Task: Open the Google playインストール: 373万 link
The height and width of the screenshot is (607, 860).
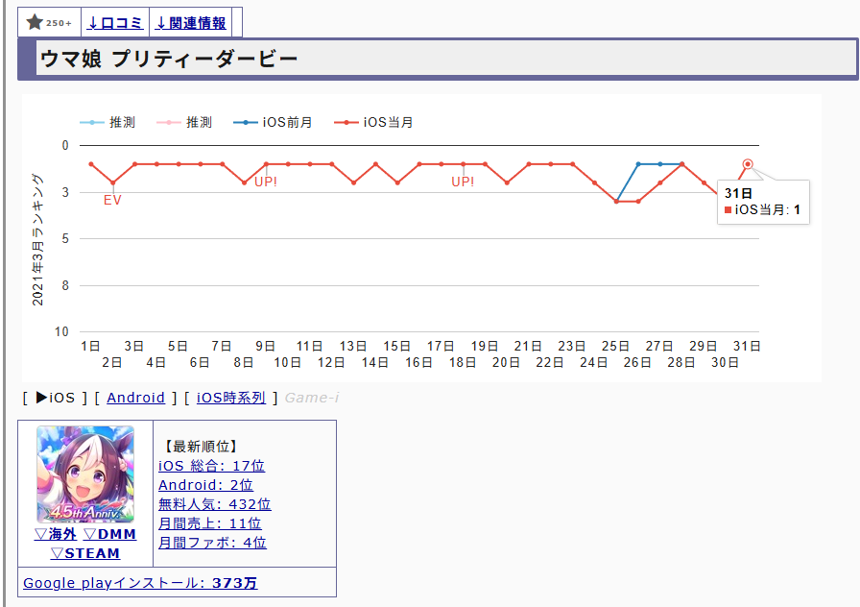Action: 140,583
